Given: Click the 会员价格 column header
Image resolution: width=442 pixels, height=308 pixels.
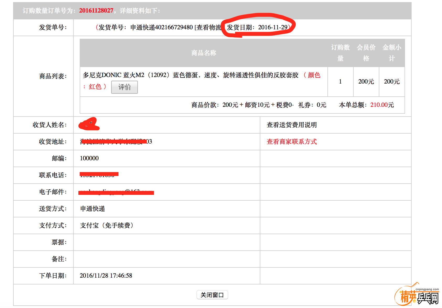Looking at the screenshot, I should [366, 53].
